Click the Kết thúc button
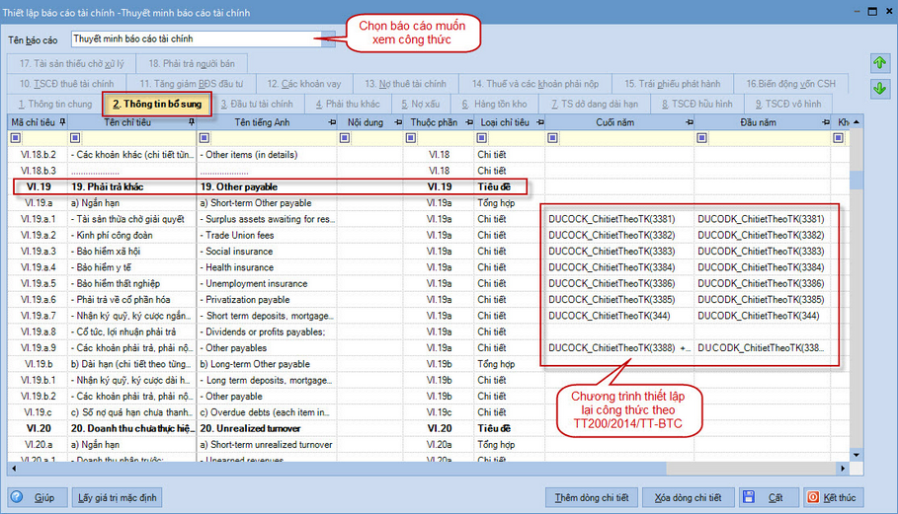 click(x=833, y=497)
